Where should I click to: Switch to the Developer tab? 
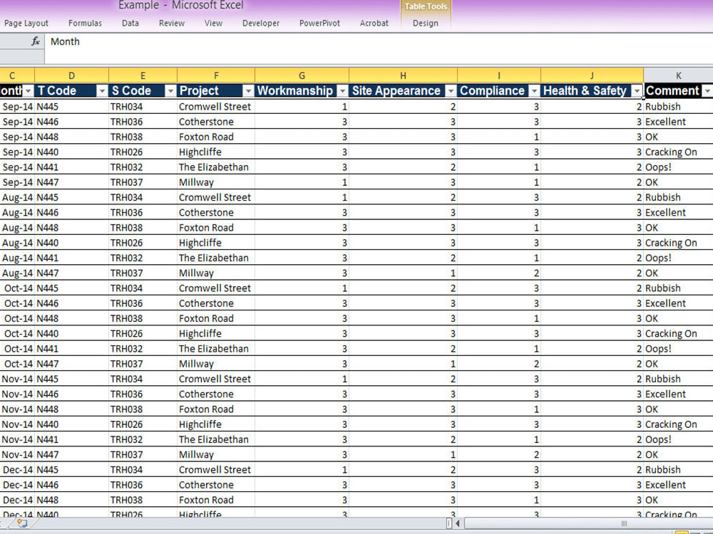(x=260, y=23)
